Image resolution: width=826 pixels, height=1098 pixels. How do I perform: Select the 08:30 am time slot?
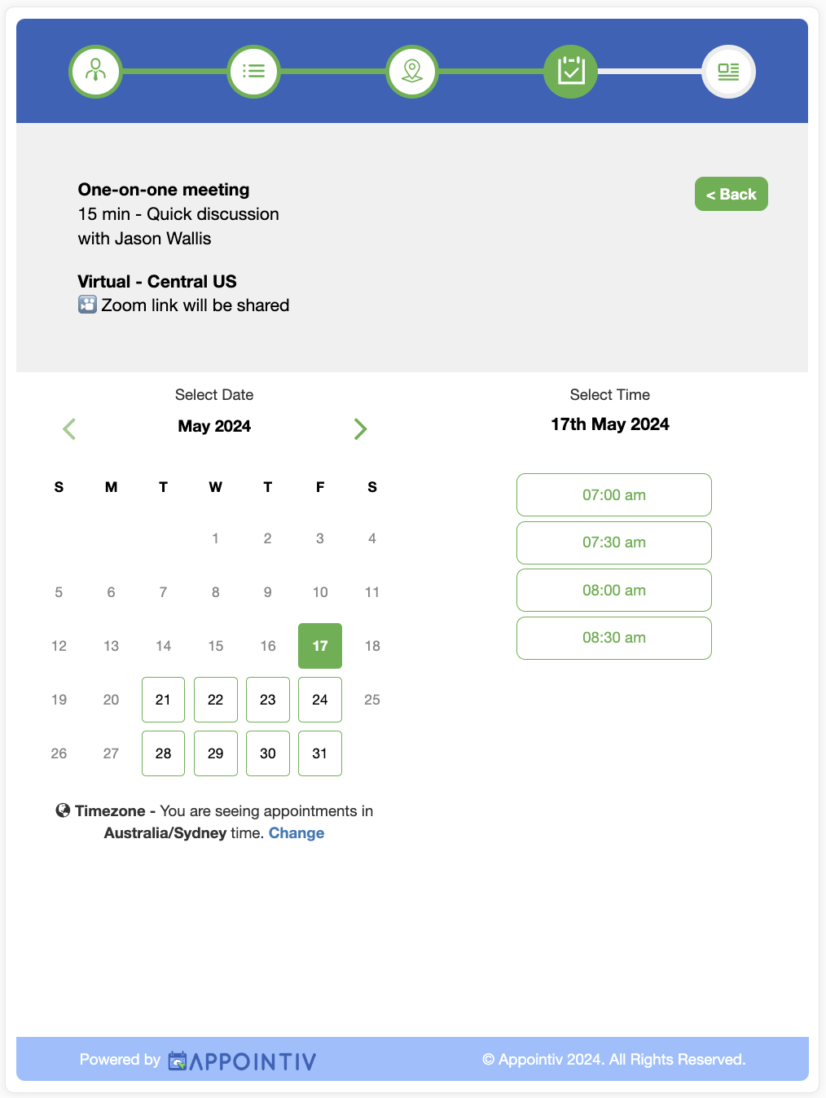click(614, 638)
